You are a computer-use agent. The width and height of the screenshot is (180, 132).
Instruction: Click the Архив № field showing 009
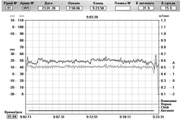point(26,8)
